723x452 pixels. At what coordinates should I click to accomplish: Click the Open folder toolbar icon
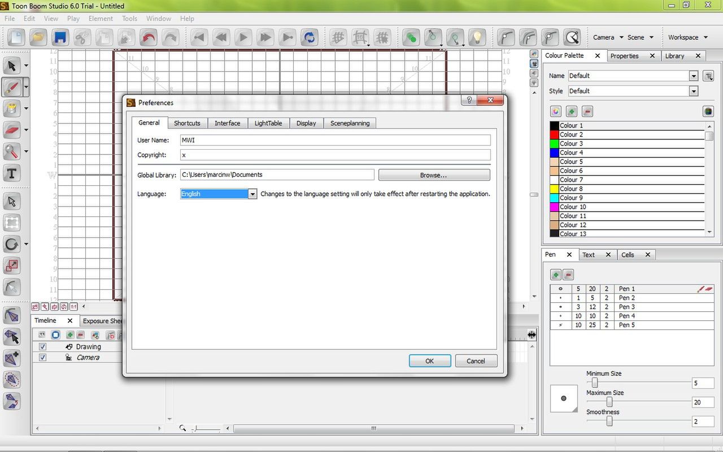(38, 37)
